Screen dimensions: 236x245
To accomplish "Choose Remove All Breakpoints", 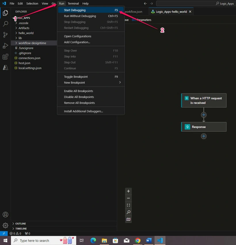I will 91,103.
